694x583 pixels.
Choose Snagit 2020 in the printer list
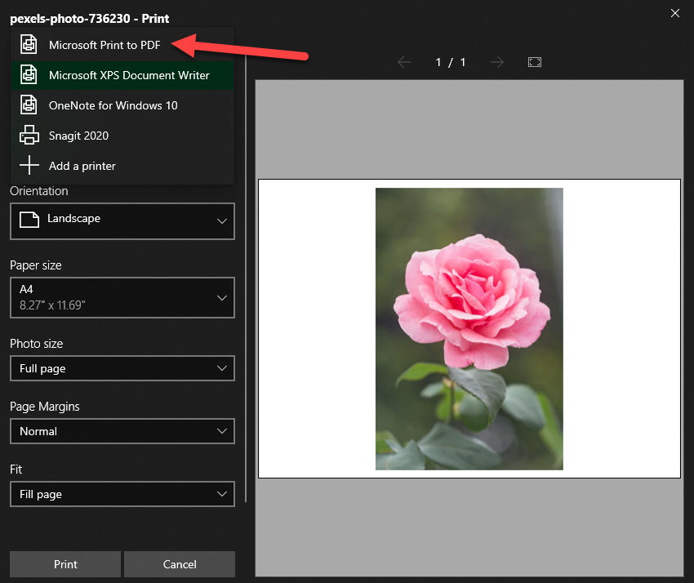point(78,136)
